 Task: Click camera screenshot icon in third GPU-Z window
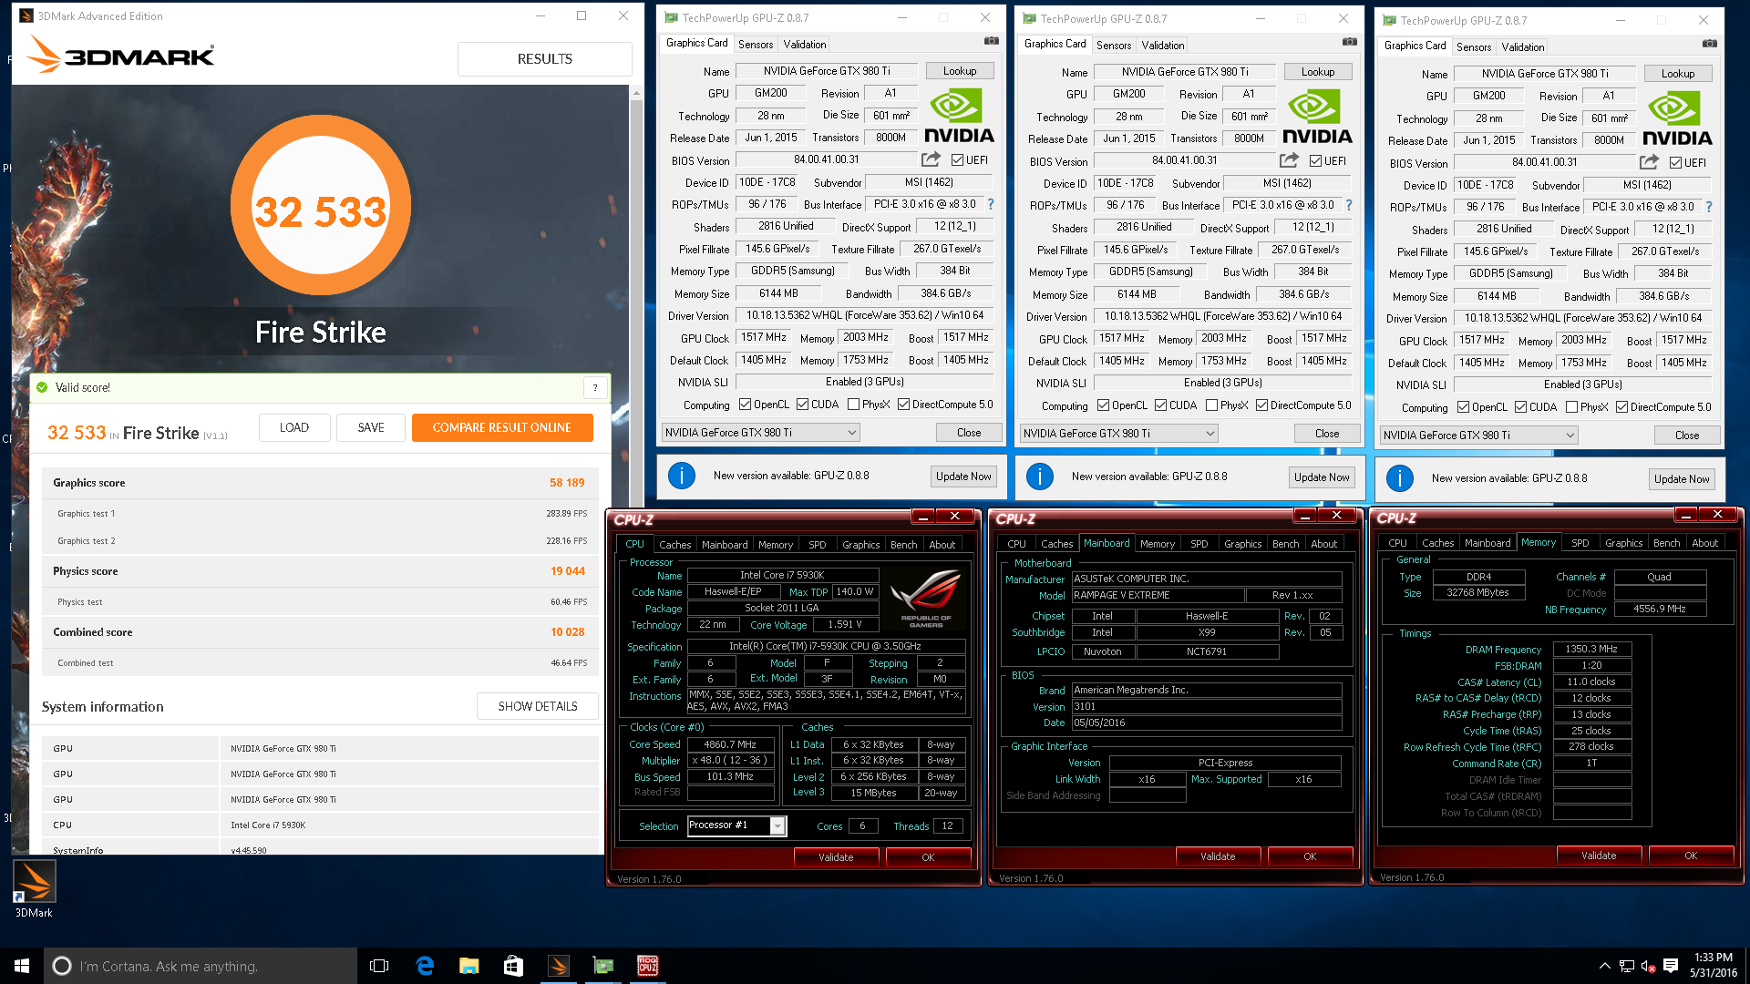1709,44
